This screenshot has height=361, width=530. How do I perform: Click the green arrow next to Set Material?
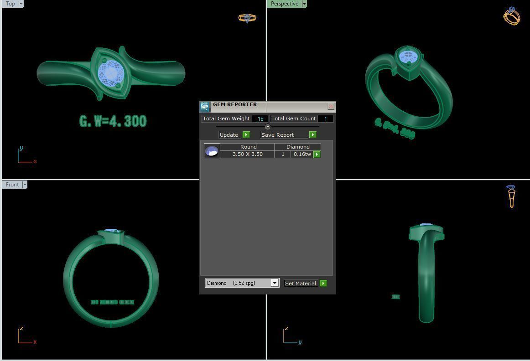[x=323, y=284]
